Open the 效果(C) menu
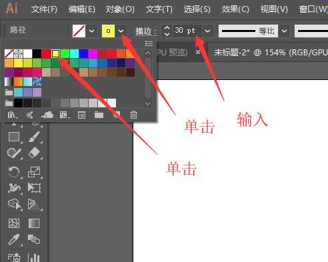The height and width of the screenshot is (262, 328). point(235,9)
